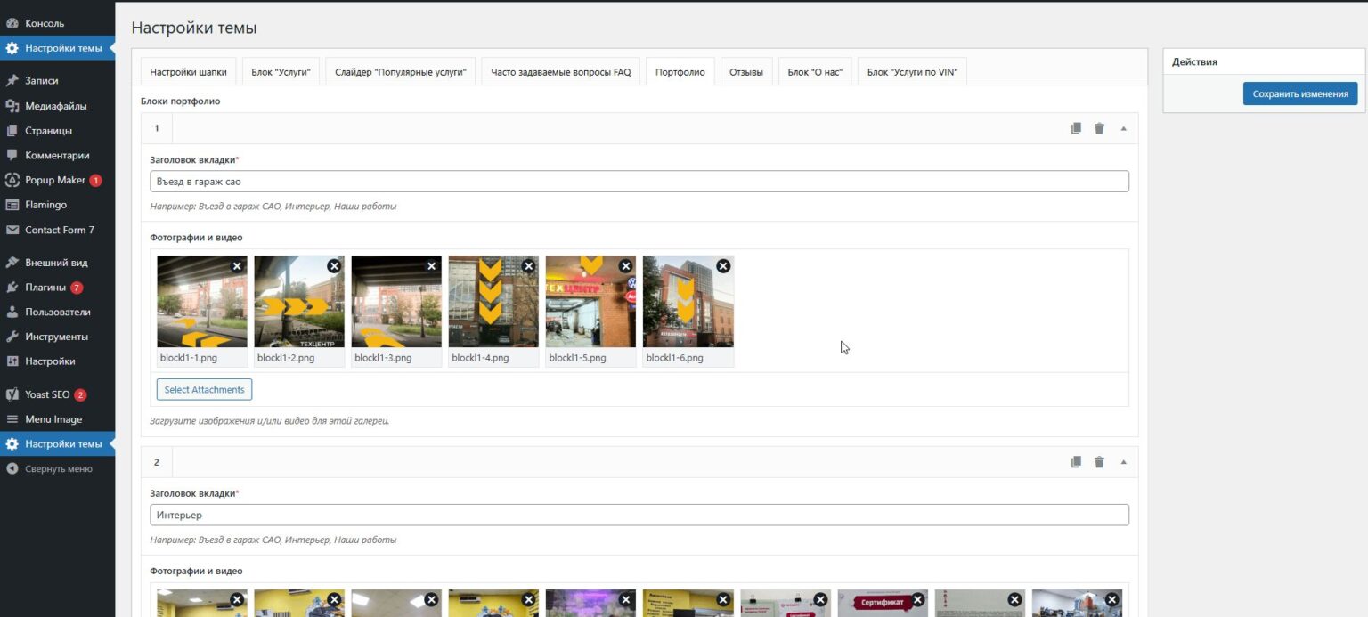Click the Flamingo menu icon
1368x617 pixels.
[12, 205]
